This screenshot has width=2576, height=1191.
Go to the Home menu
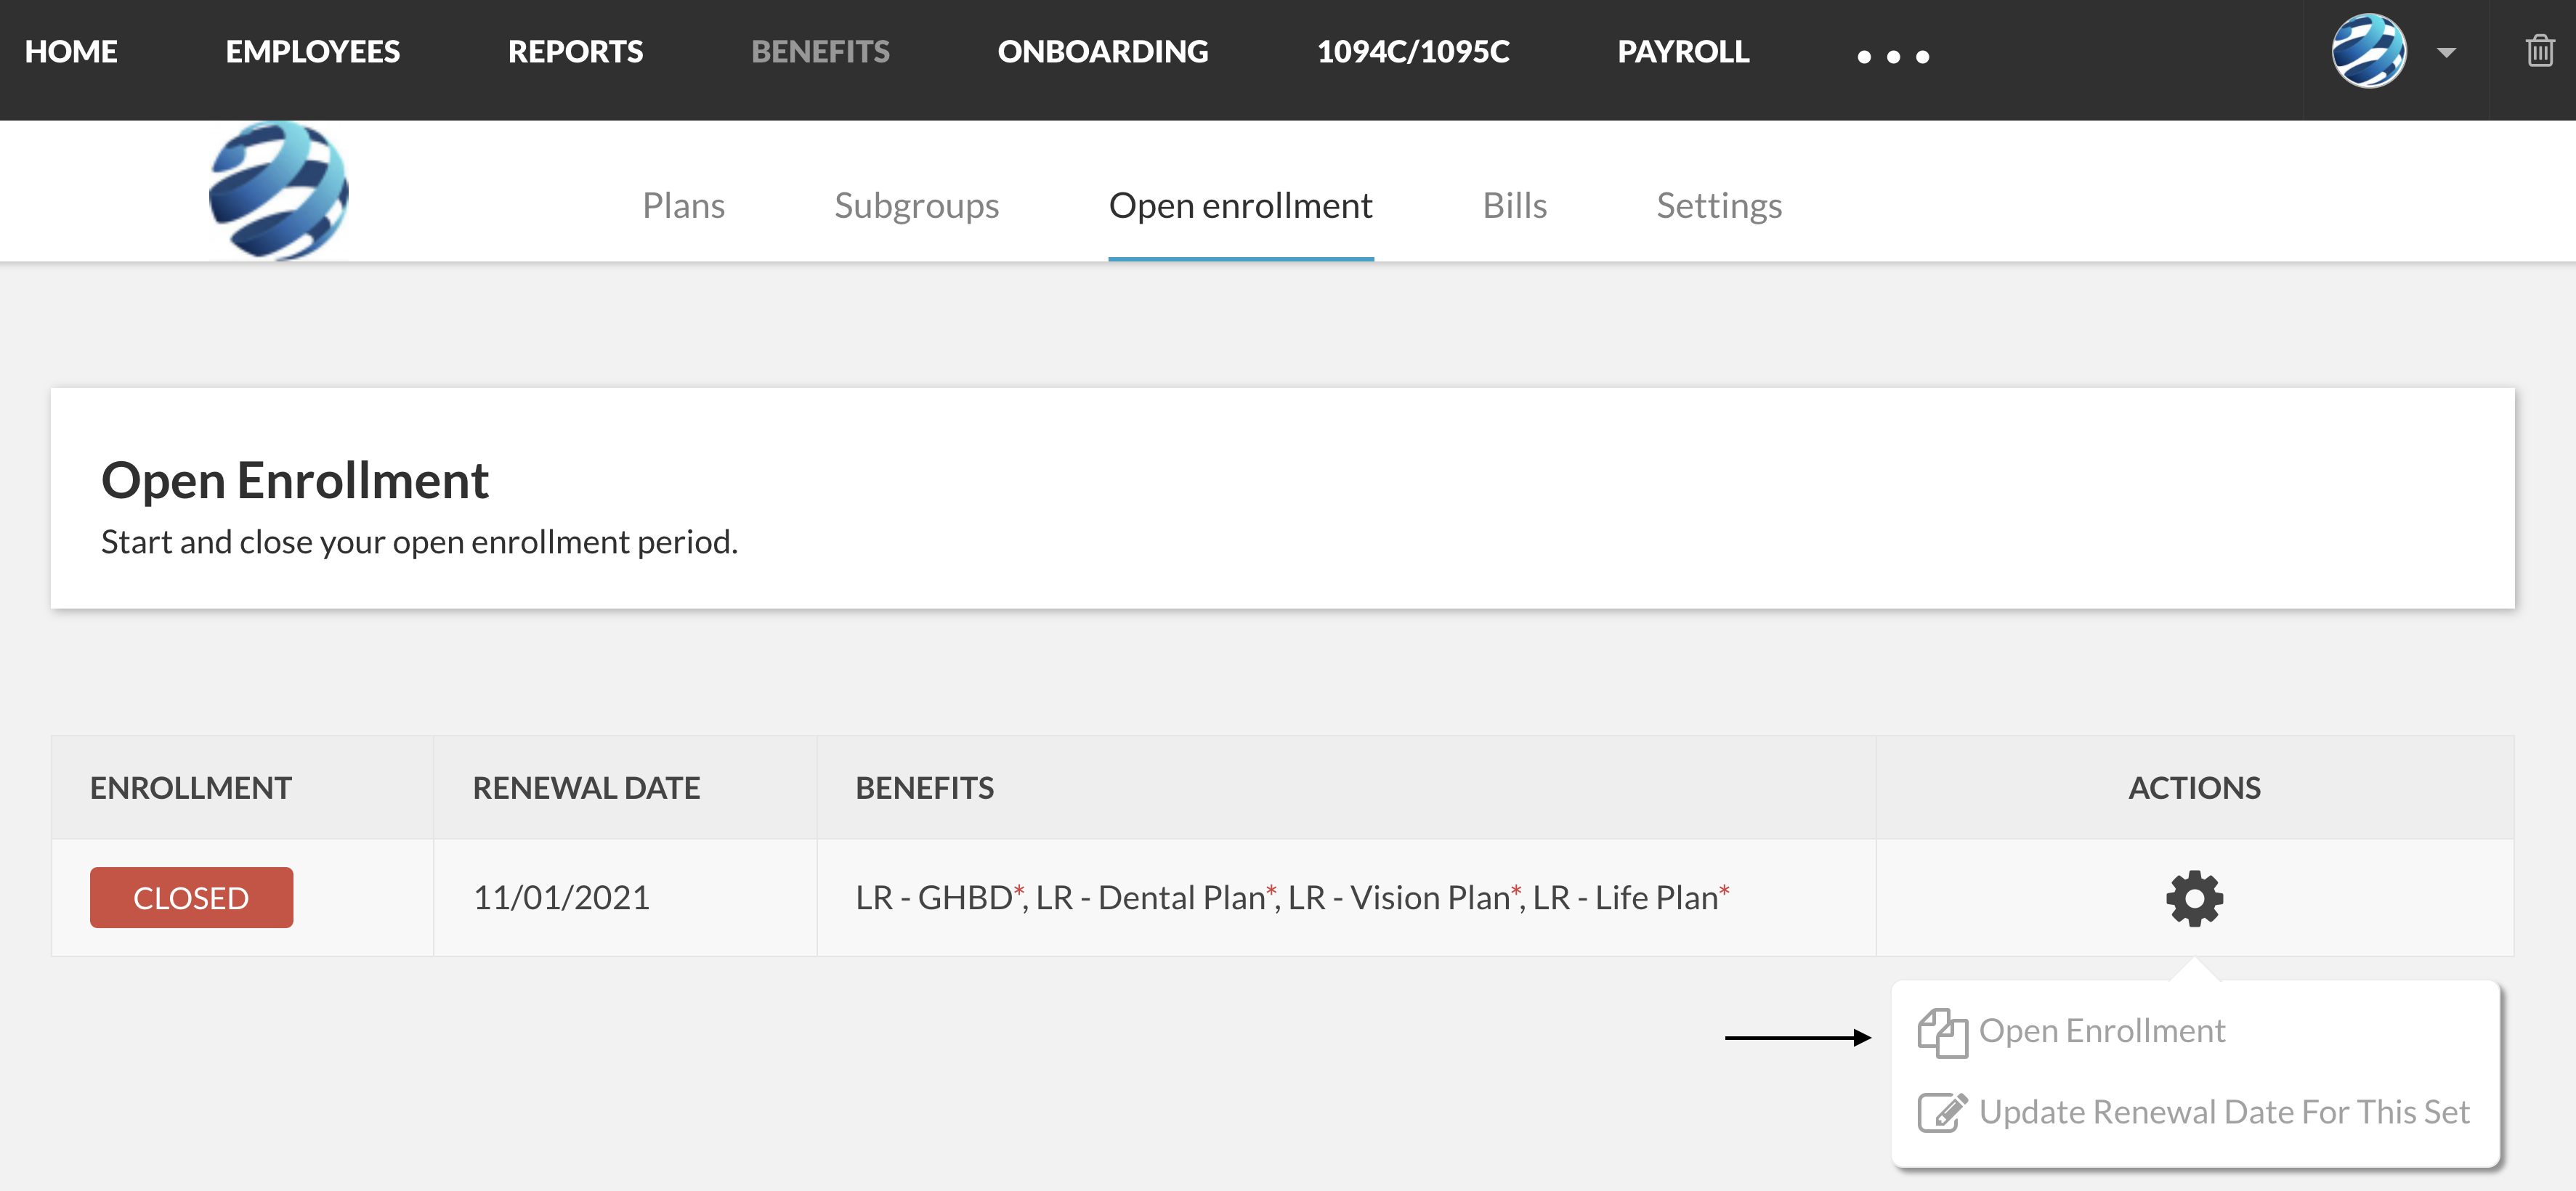point(71,51)
